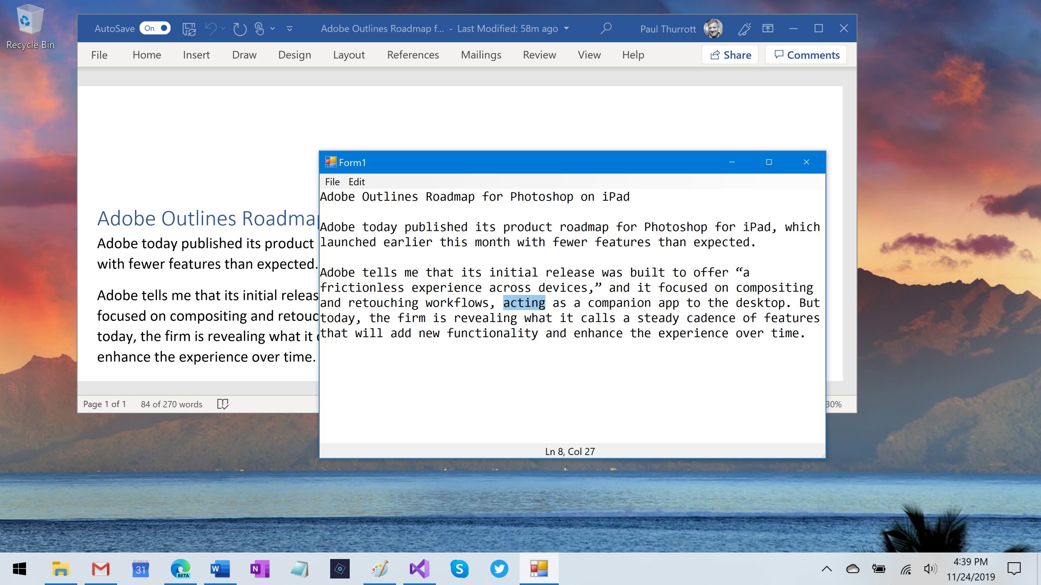1041x585 pixels.
Task: Open Word's search magnifier
Action: (606, 28)
